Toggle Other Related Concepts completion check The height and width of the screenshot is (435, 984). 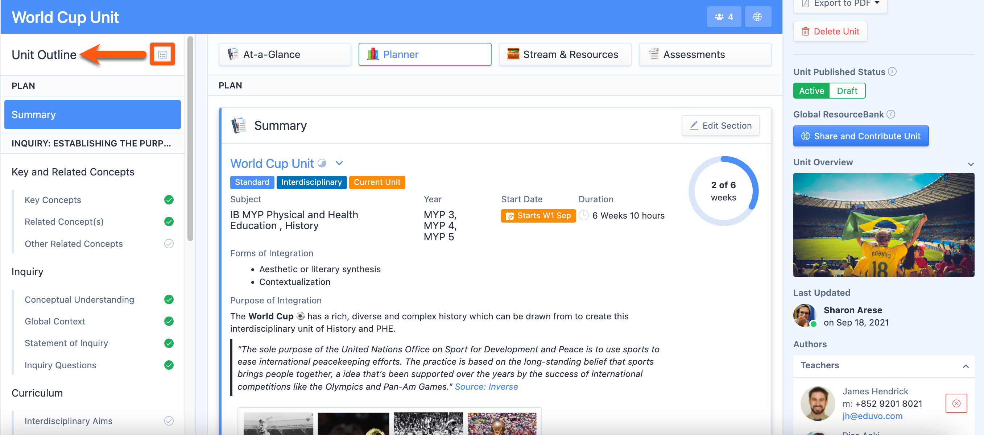coord(169,244)
